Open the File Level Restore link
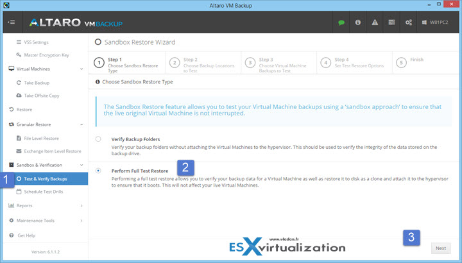The height and width of the screenshot is (263, 462). click(41, 138)
